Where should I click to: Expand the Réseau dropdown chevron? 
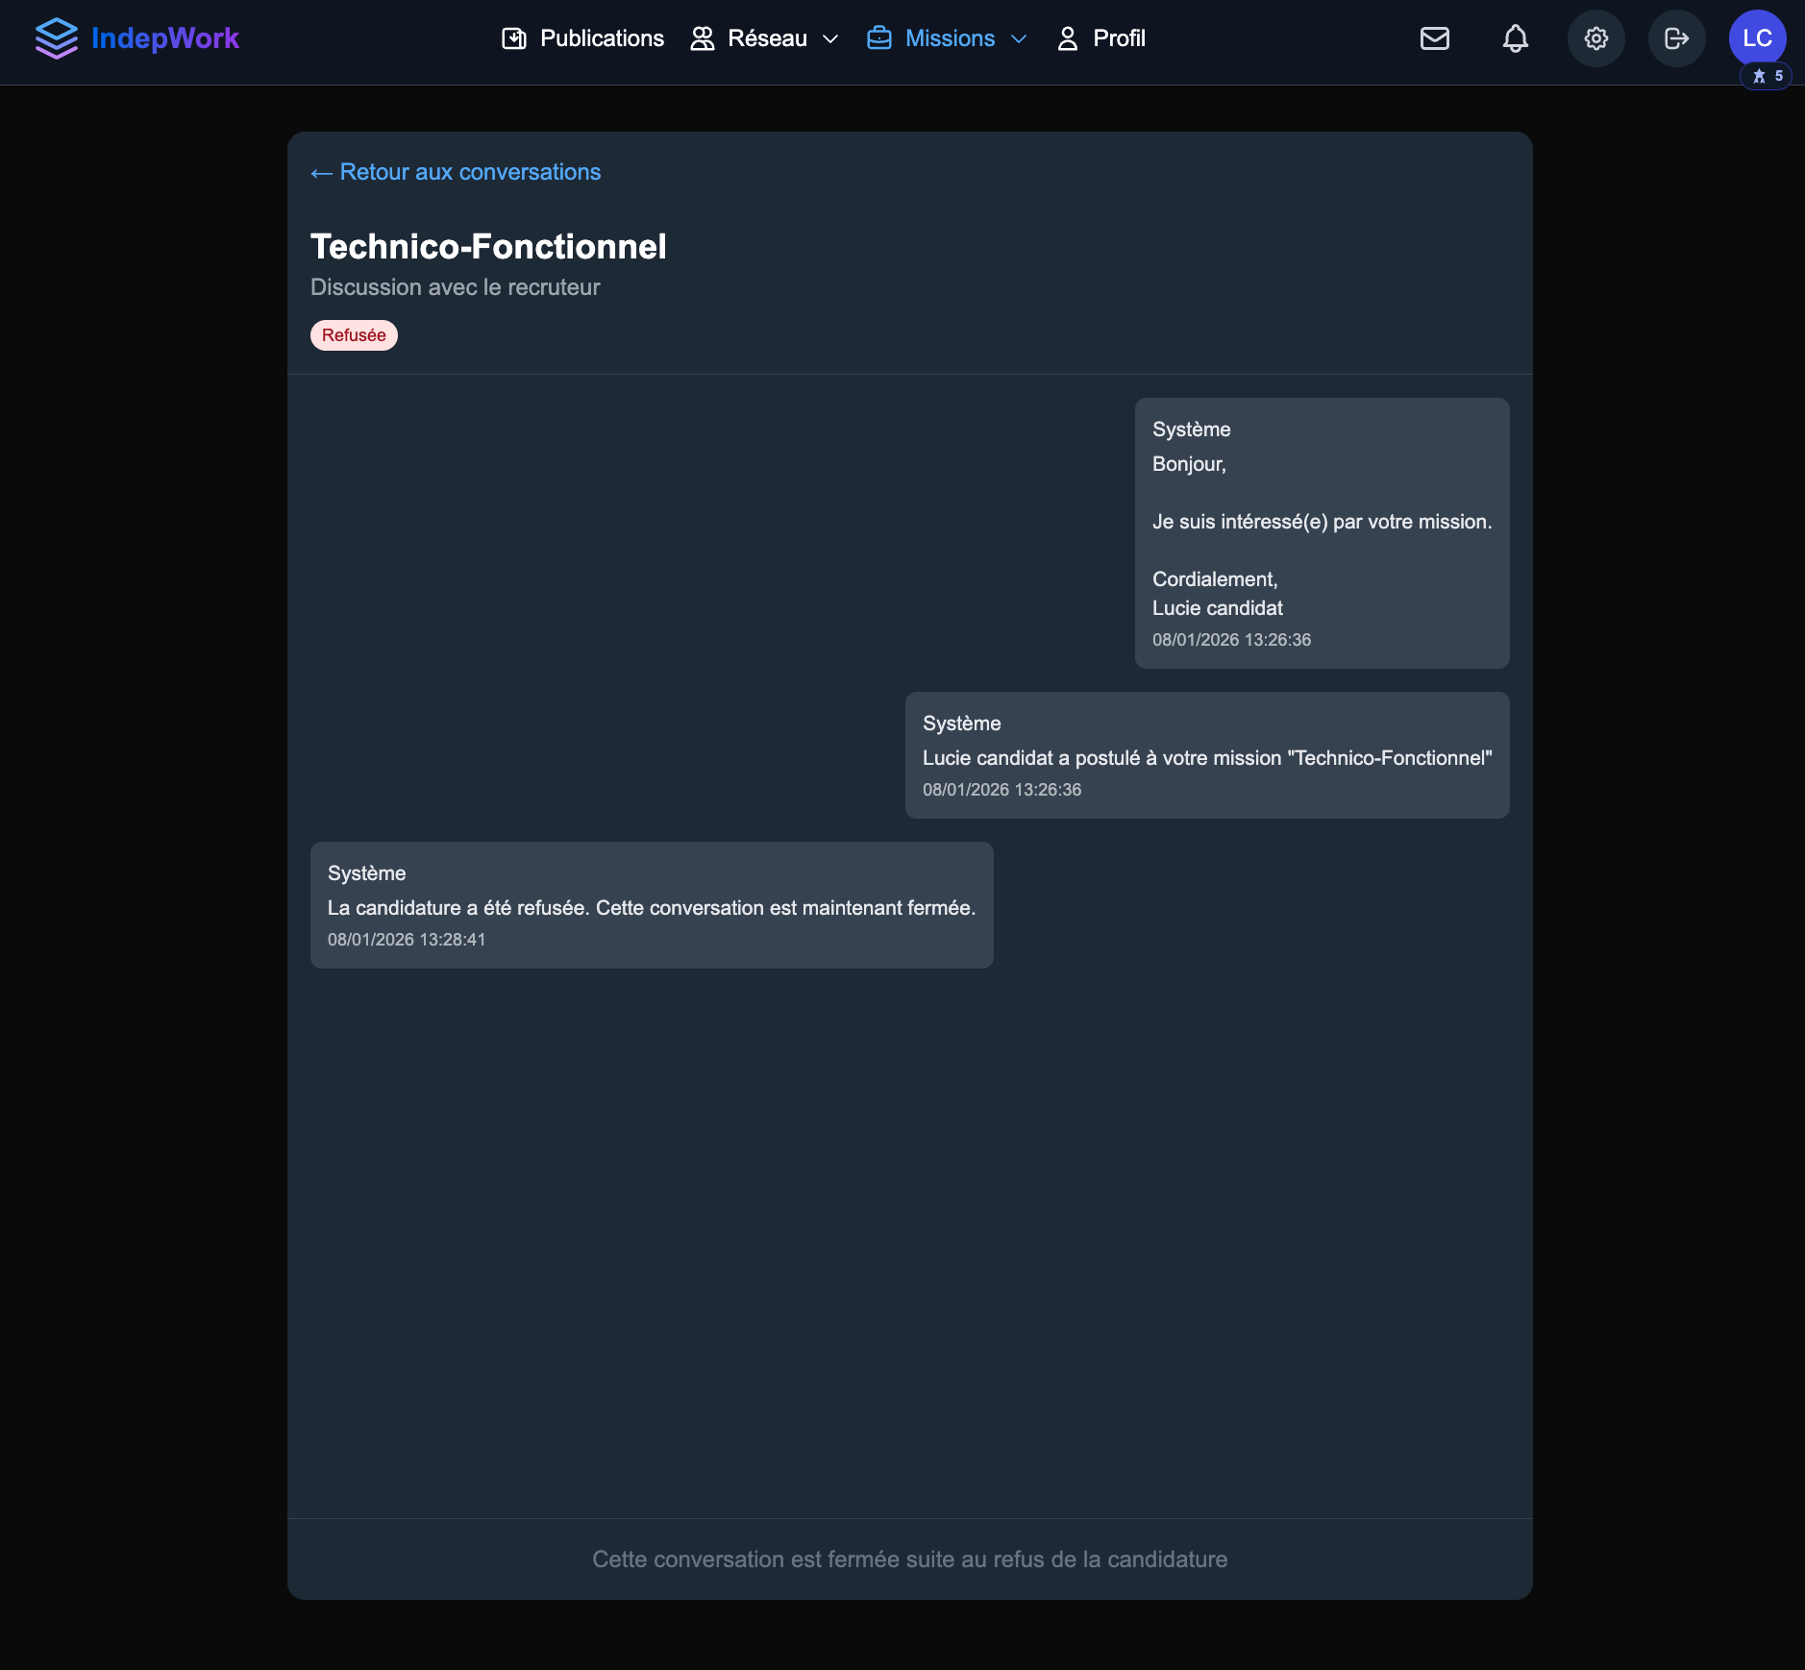(831, 38)
